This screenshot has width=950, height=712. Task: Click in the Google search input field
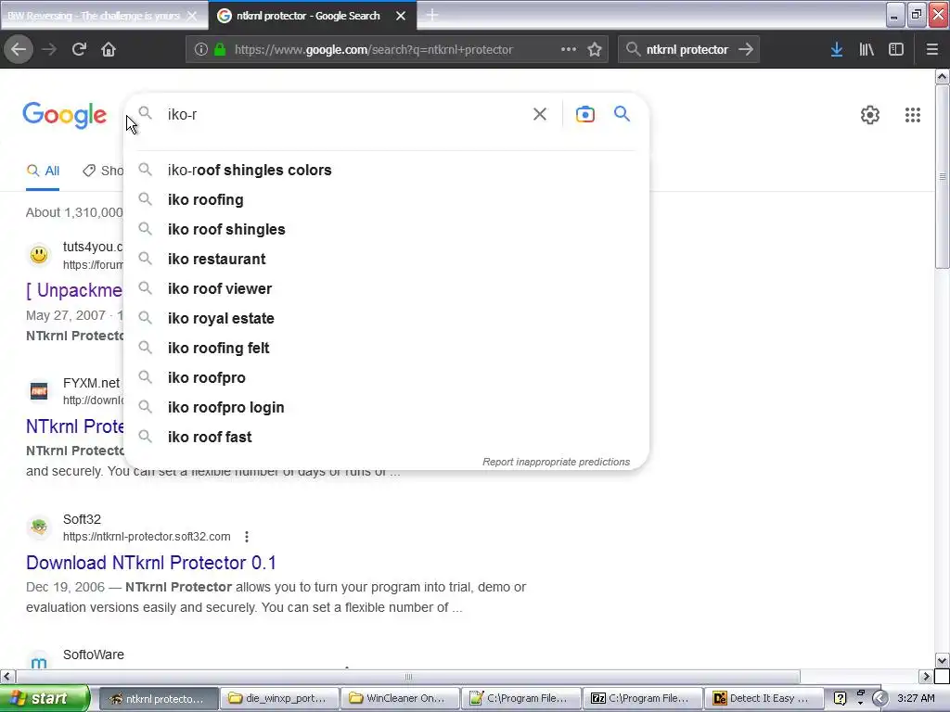tap(345, 114)
